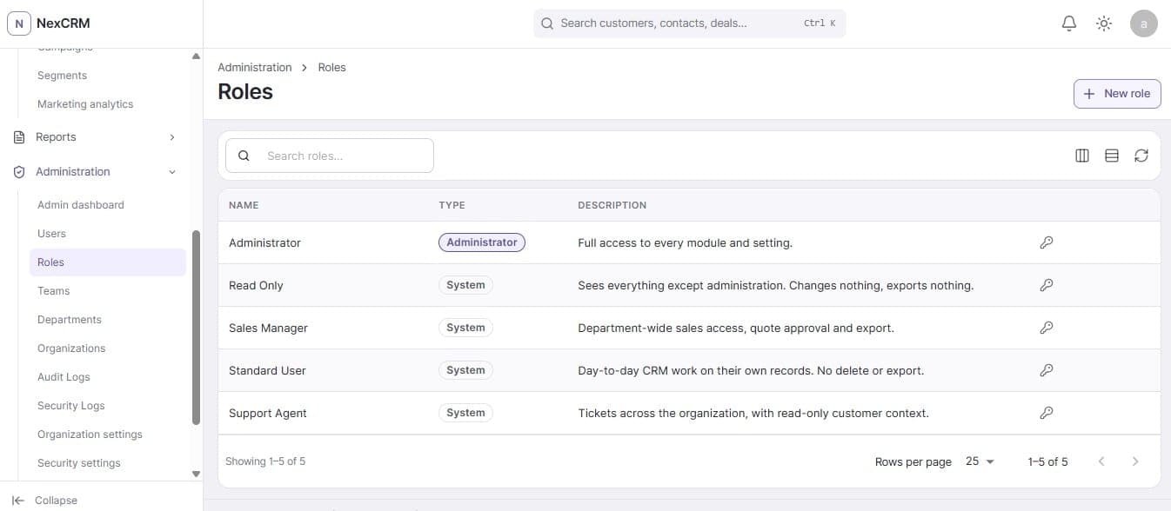Click DESCRIPTION column header
Image resolution: width=1171 pixels, height=511 pixels.
coord(612,205)
